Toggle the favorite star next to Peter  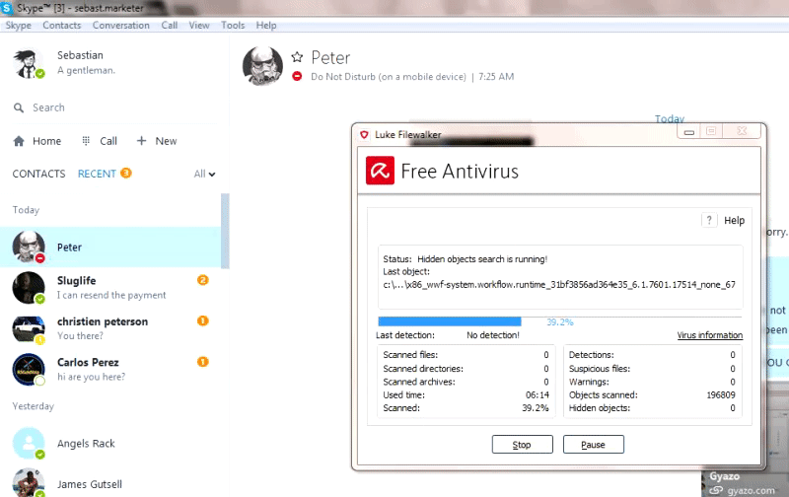click(x=298, y=57)
